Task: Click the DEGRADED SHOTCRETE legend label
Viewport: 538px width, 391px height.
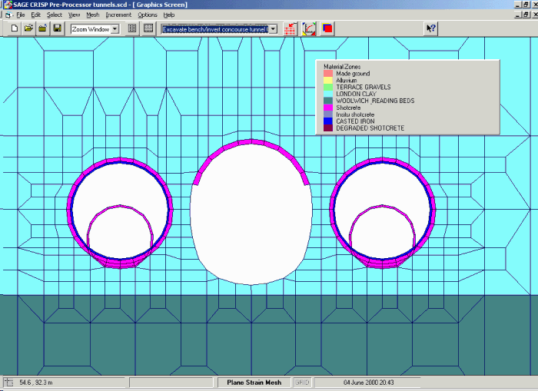Action: point(370,128)
